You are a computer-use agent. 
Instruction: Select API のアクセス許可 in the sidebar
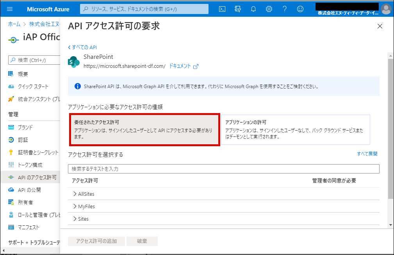[x=30, y=177]
